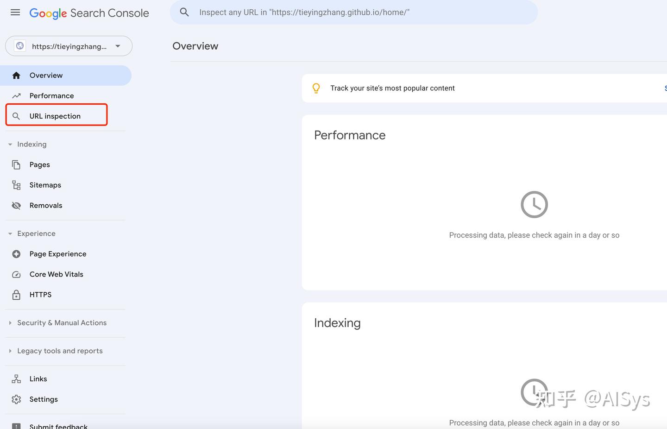Open the property selector dropdown
The width and height of the screenshot is (667, 429).
(118, 46)
